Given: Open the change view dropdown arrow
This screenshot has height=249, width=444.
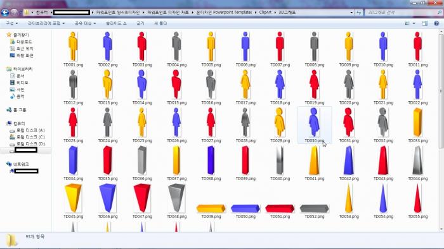Looking at the screenshot, I should [414, 23].
